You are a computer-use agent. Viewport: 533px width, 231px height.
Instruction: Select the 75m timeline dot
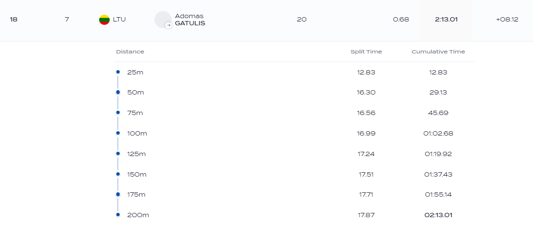(x=118, y=113)
